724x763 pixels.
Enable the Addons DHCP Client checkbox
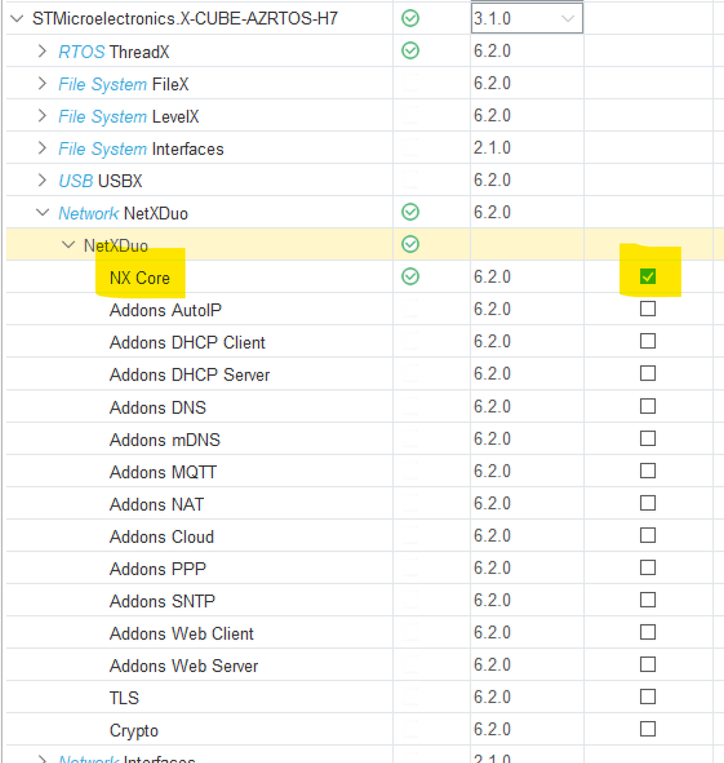[x=648, y=341]
